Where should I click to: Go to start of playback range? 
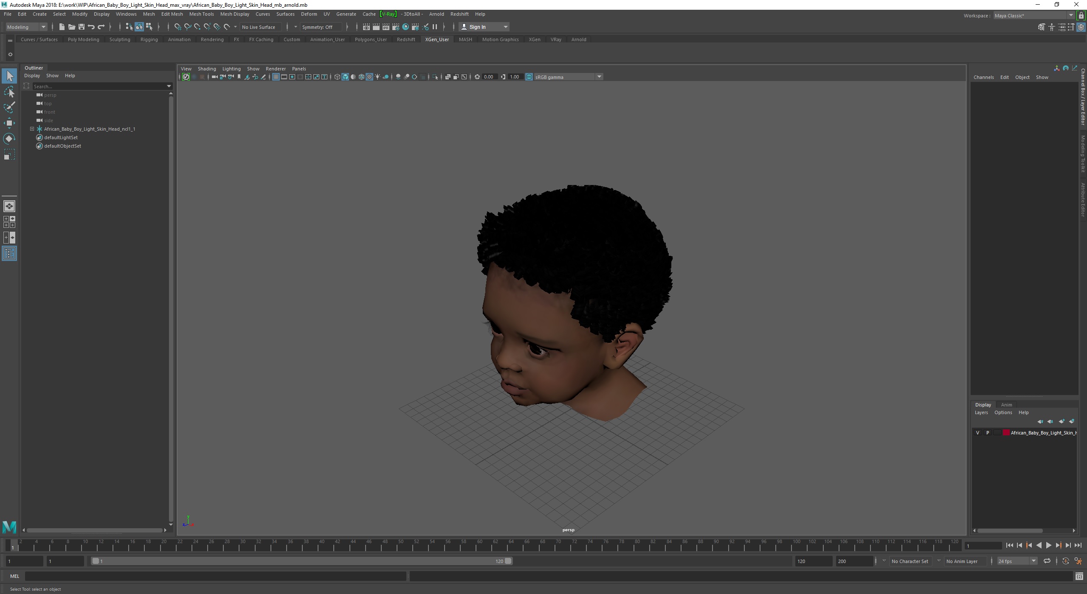click(1009, 546)
